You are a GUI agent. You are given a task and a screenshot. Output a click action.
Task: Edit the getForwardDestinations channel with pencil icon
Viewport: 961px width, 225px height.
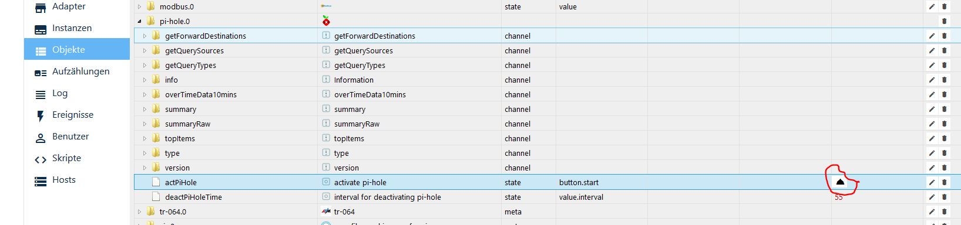[x=932, y=36]
